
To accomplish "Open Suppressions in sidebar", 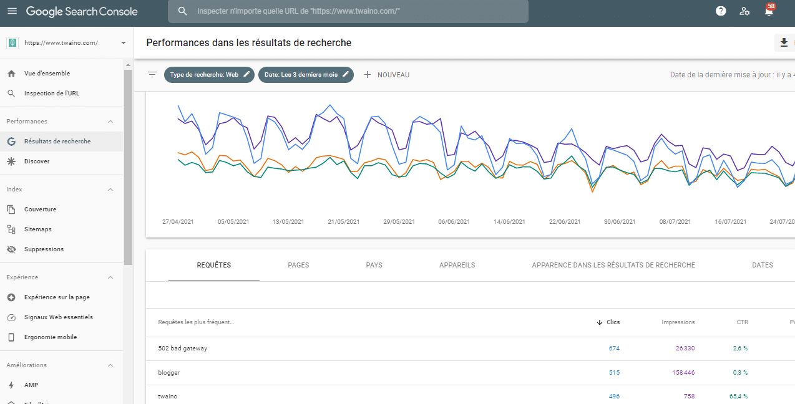I will tap(44, 249).
